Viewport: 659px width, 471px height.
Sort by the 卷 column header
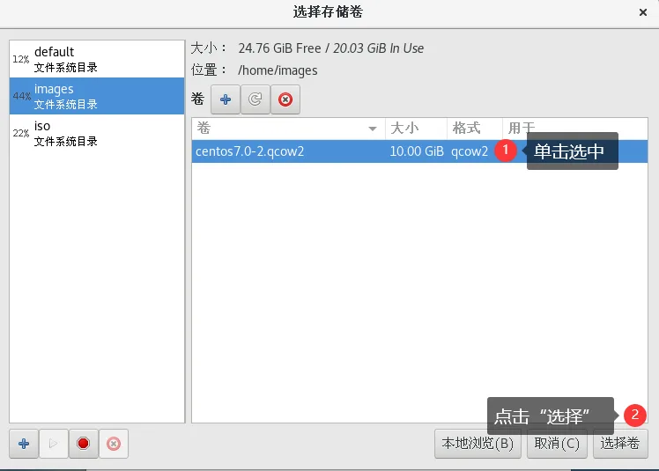(x=288, y=129)
